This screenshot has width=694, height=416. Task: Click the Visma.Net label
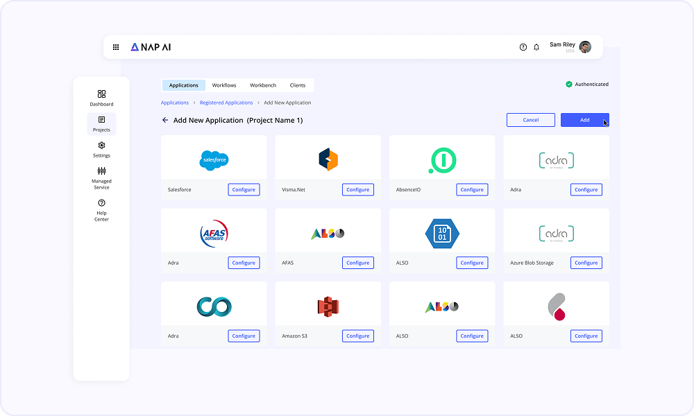pyautogui.click(x=294, y=190)
